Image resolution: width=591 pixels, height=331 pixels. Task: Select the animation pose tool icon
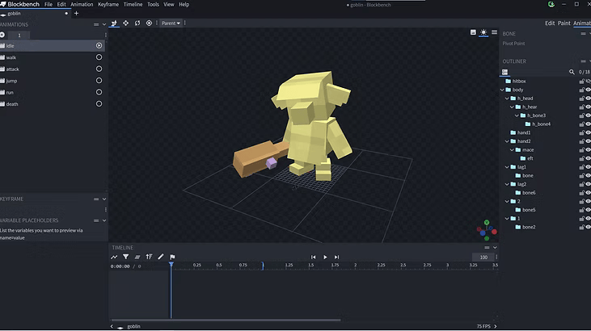point(114,23)
